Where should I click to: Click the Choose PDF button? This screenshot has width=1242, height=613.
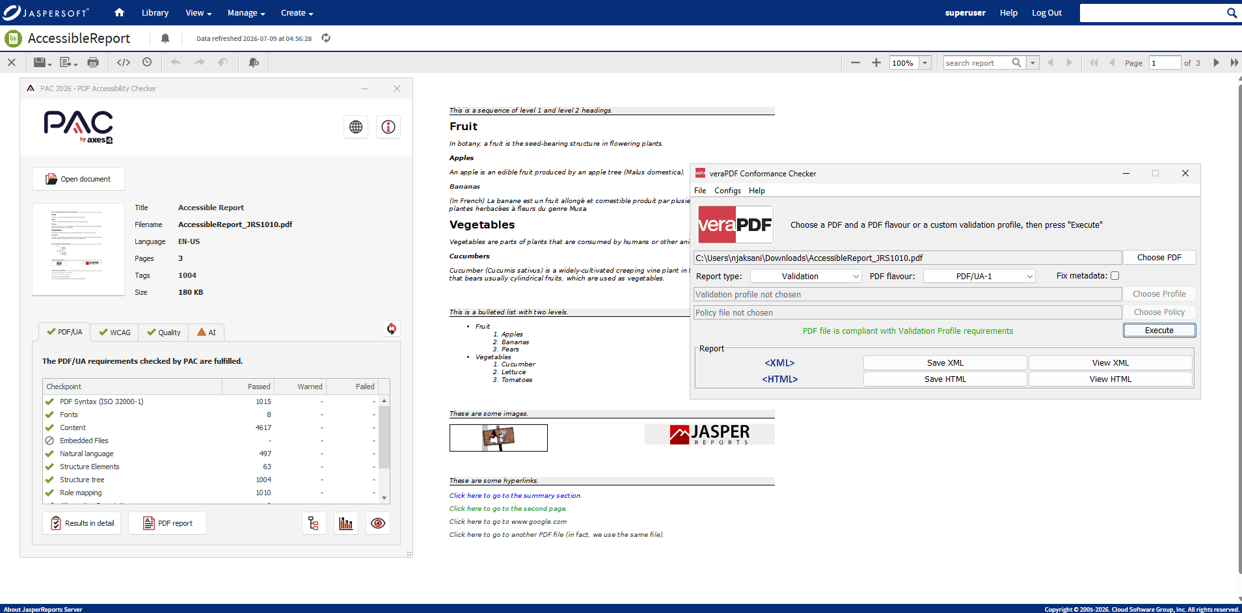(x=1159, y=258)
